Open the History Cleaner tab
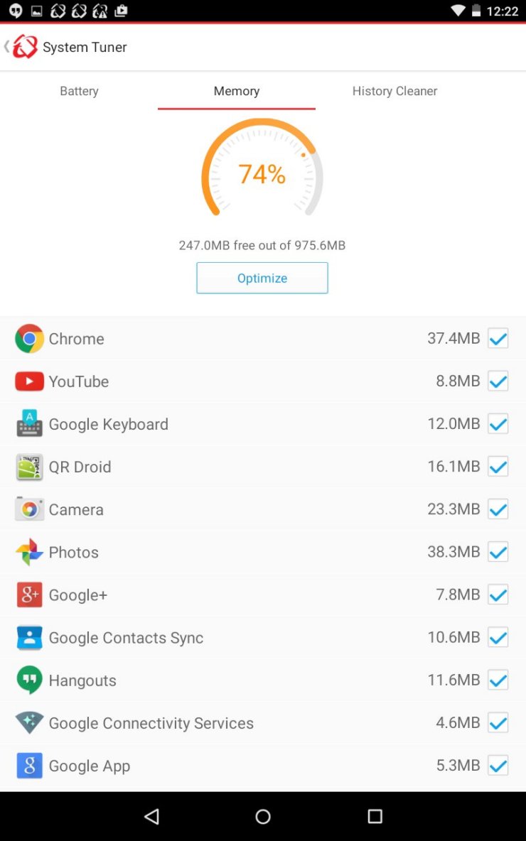 394,91
